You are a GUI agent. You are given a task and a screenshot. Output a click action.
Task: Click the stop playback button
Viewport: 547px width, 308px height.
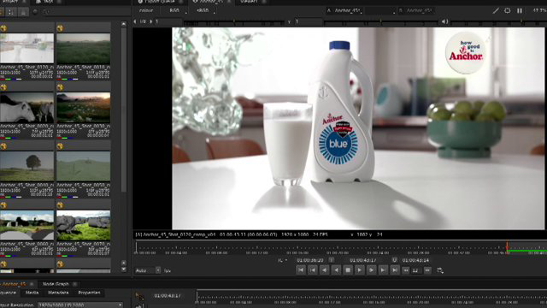(x=348, y=270)
